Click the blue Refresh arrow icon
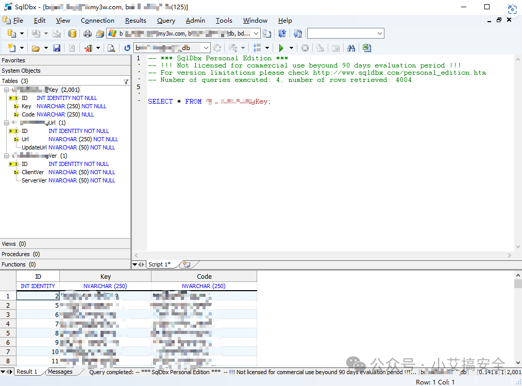This screenshot has height=386, width=522. pos(127,48)
